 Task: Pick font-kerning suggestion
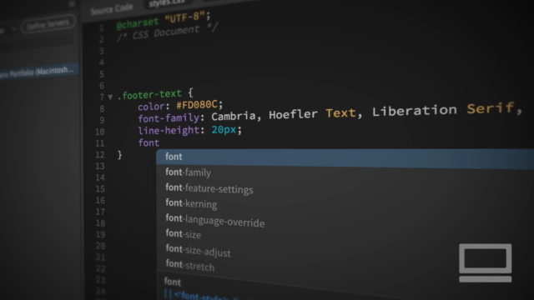pyautogui.click(x=191, y=203)
